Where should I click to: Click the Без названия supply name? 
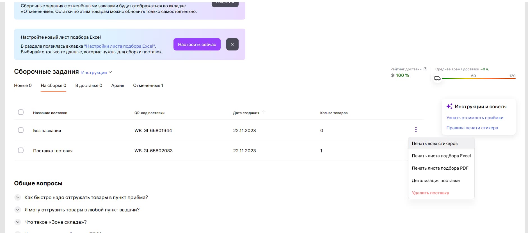(x=47, y=130)
